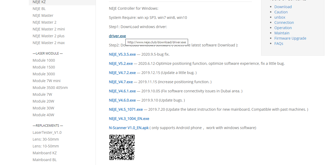Download NEJE_V4.5_1071.exe installer
This screenshot has width=330, height=165.
click(x=126, y=109)
